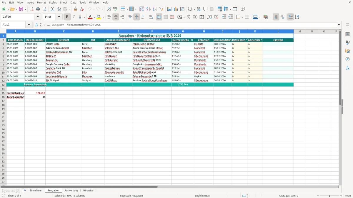This screenshot has width=353, height=198.
Task: Insert a chart
Action: click(176, 9)
